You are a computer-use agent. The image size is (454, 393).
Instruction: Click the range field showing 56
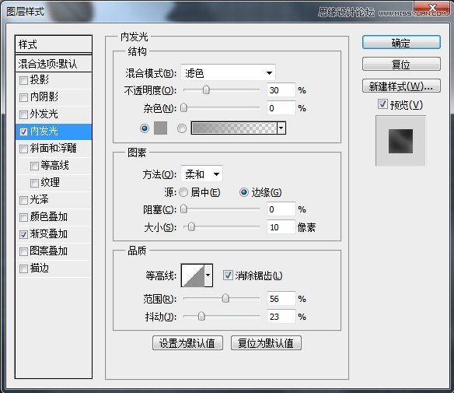click(x=281, y=299)
